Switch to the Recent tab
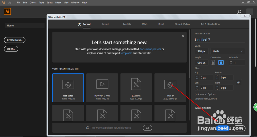The width and height of the screenshot is (257, 137). [x=84, y=24]
